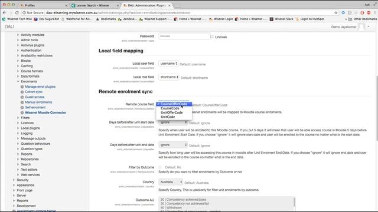Open the Local role field dropdown
378x212 pixels.
point(169,77)
